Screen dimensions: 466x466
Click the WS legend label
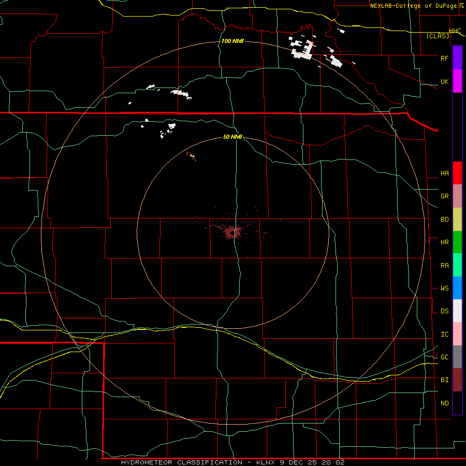click(x=444, y=288)
